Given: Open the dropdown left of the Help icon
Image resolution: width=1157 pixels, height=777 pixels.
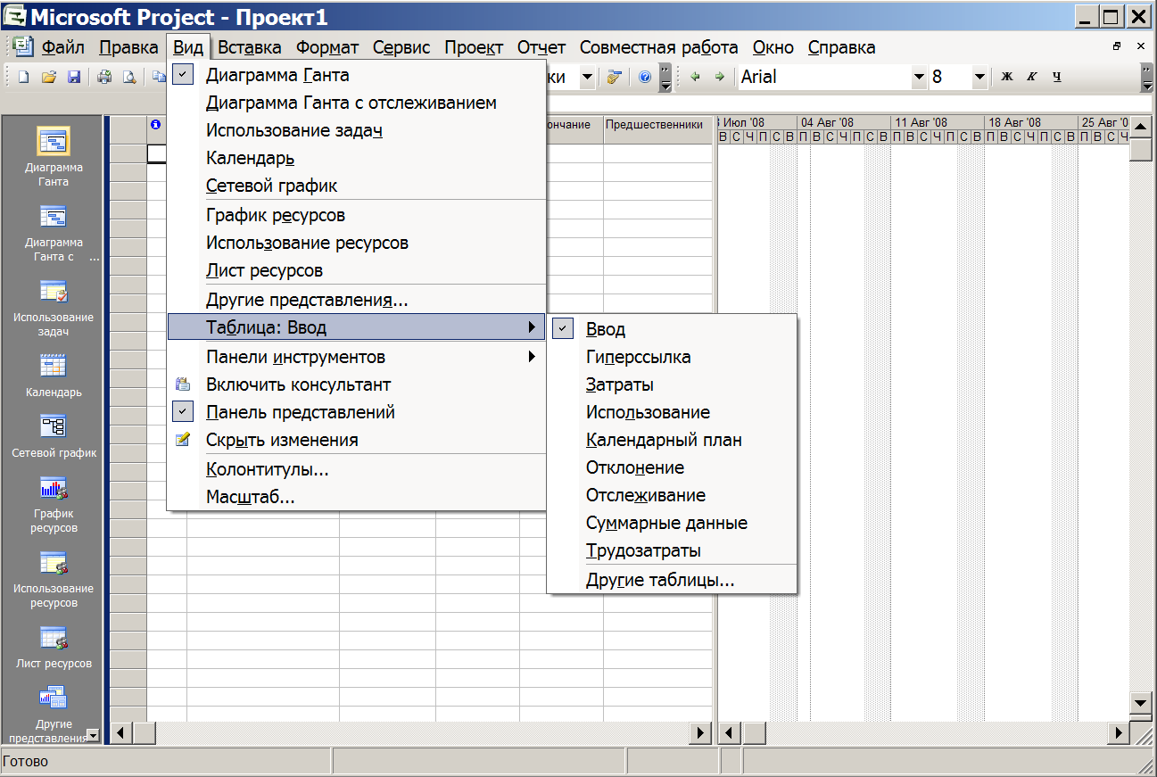Looking at the screenshot, I should point(587,78).
